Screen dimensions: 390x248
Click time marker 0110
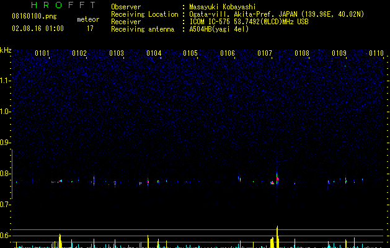tap(376, 53)
